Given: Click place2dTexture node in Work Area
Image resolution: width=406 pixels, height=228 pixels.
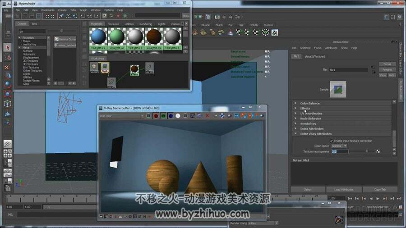Looking at the screenshot, I should [x=94, y=68].
